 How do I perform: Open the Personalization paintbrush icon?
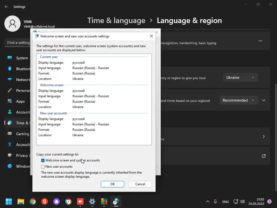[x=10, y=90]
